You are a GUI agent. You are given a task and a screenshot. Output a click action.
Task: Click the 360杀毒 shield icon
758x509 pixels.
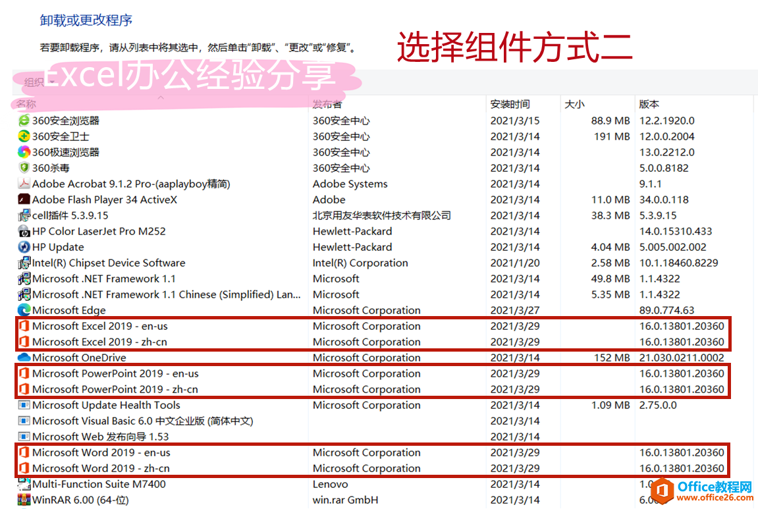24,168
